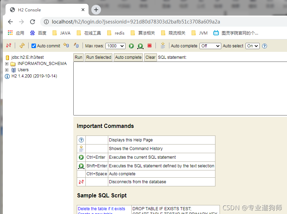Click the Refresh icon in the H2 toolbar
Screen dimensions: 287x214
[22, 46]
